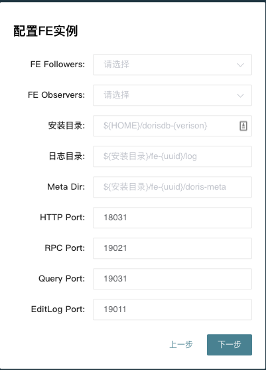The image size is (266, 370).
Task: Click the FE Observers chevron arrow
Action: pyautogui.click(x=240, y=96)
